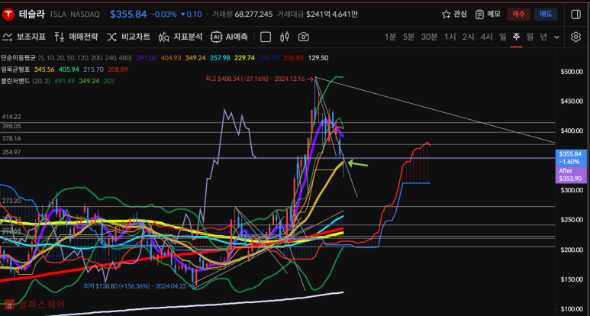Click 볼린저밴드 indicator label
This screenshot has height=316, width=590.
(15, 81)
